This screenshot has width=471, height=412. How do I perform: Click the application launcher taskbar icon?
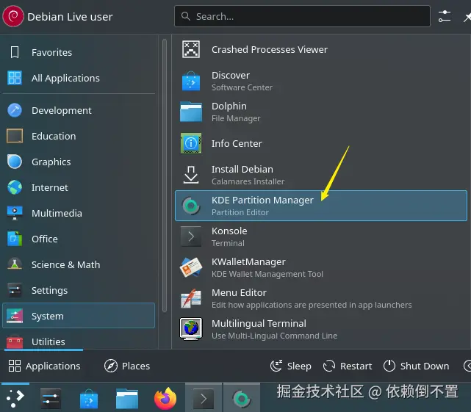coord(15,399)
